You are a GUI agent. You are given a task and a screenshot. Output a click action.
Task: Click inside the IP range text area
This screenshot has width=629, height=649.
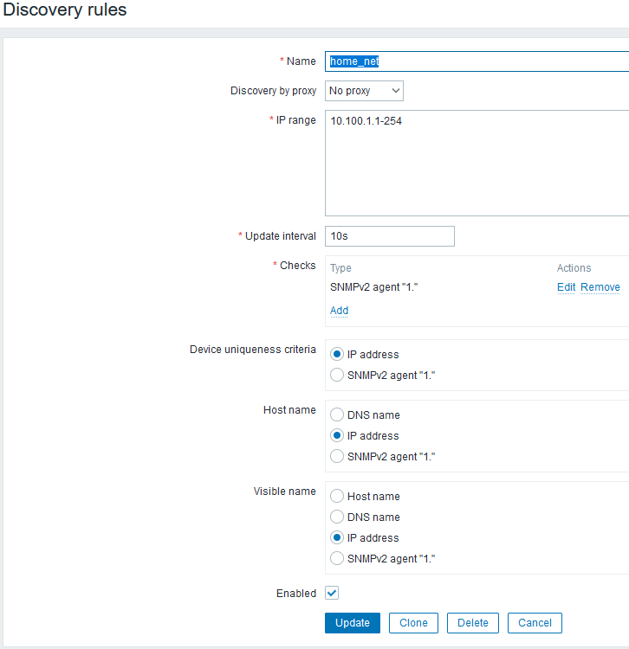(x=477, y=163)
